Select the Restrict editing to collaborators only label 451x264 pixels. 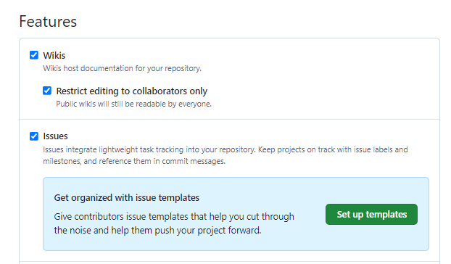point(132,91)
